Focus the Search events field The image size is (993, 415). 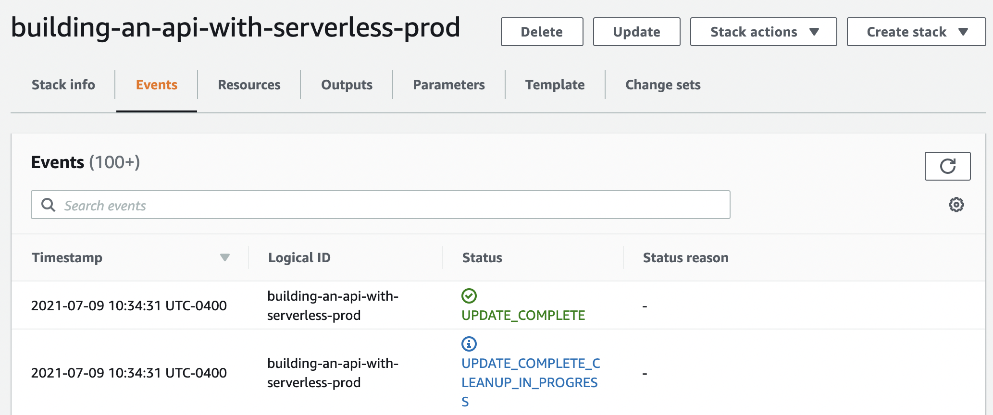pos(381,205)
